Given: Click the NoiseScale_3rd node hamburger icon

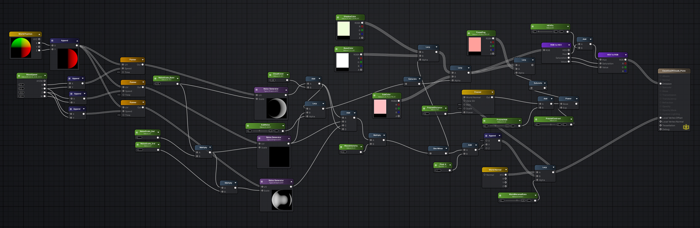Looking at the screenshot, I should [x=137, y=144].
